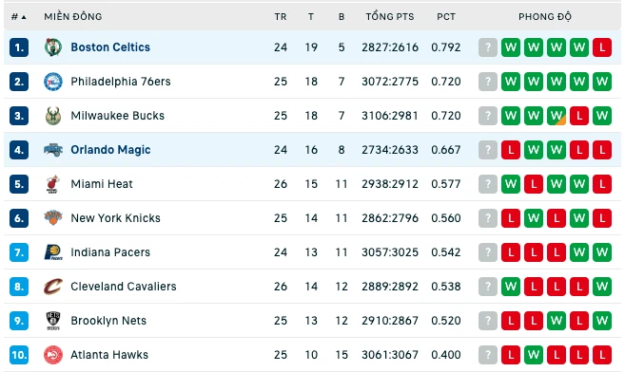Click the Philadelphia 76ers logo icon
The height and width of the screenshot is (372, 625).
53,82
